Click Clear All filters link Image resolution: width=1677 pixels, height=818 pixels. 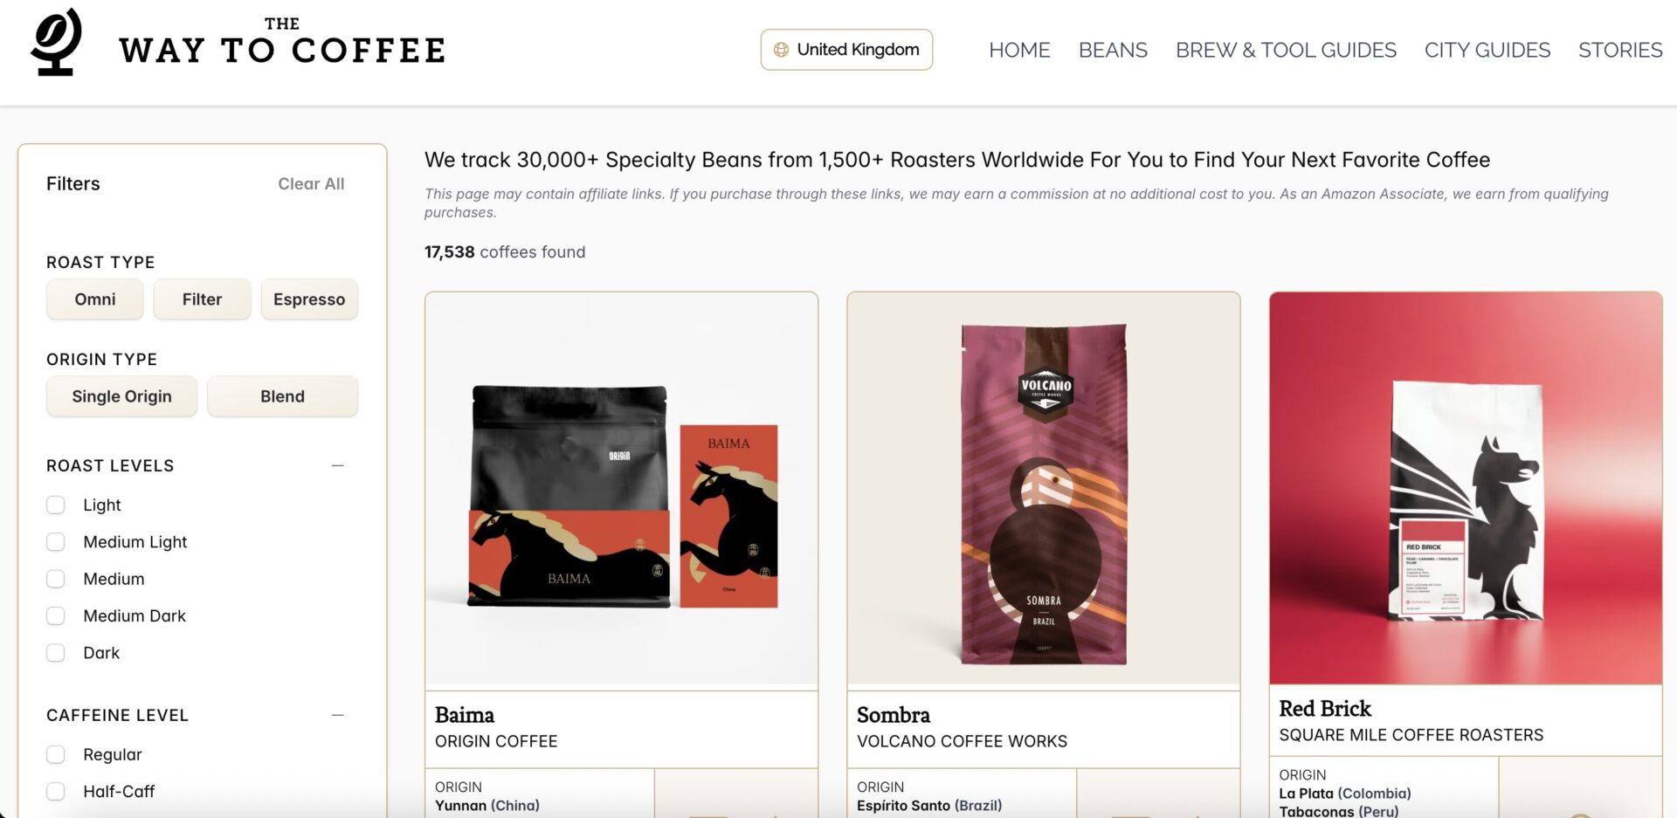pyautogui.click(x=311, y=184)
